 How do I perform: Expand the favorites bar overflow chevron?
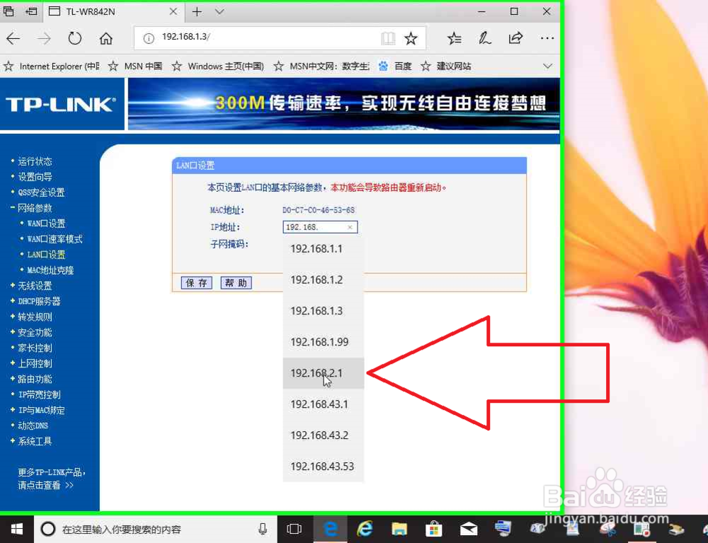549,66
